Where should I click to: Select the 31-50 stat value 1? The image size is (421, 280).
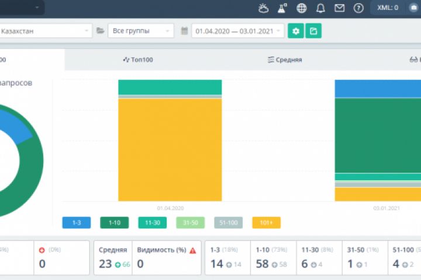coord(350,264)
